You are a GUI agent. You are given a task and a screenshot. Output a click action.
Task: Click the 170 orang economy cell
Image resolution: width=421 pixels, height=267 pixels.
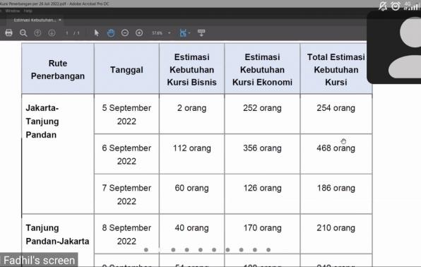point(262,235)
